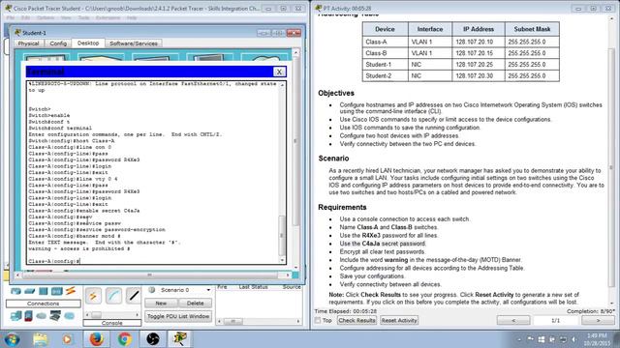Select the Connections lightning bolt category icon

[x=71, y=291]
